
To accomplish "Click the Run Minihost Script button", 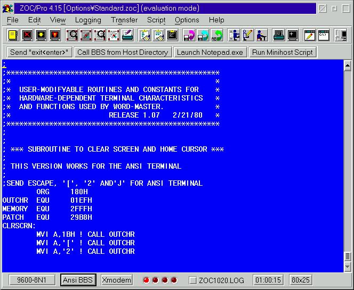I will pyautogui.click(x=283, y=52).
